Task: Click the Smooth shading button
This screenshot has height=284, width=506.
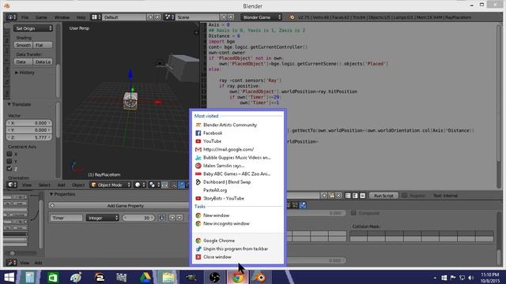Action: click(x=23, y=45)
